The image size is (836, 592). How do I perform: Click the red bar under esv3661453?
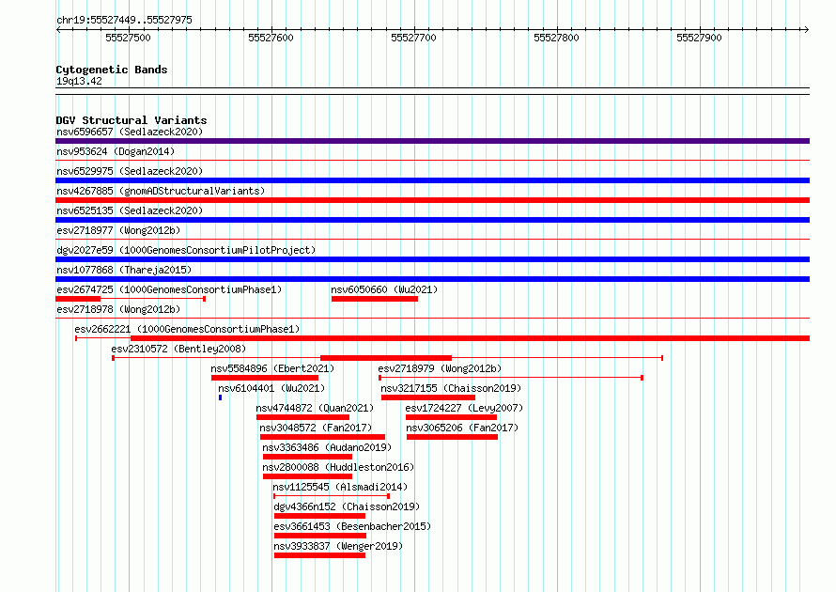click(320, 536)
